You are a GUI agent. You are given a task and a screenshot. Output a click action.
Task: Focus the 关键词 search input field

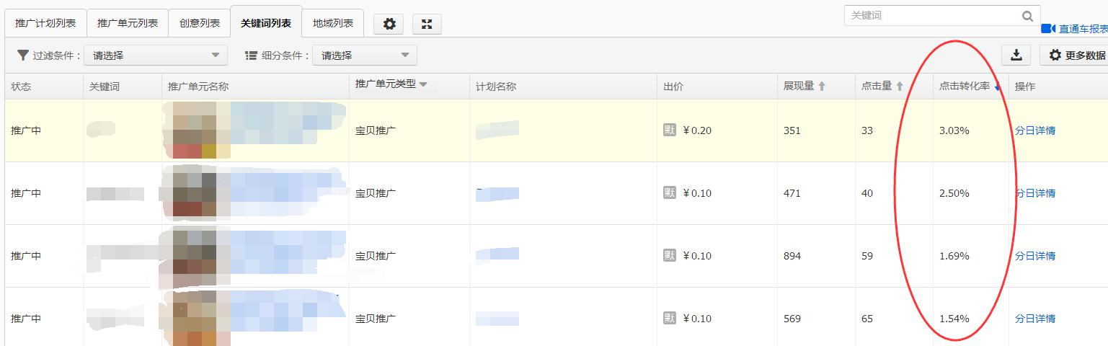(x=930, y=15)
